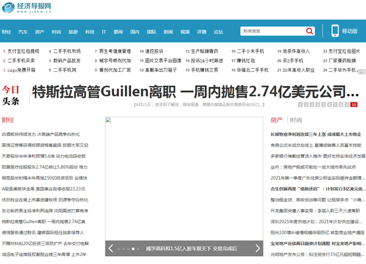Click the 经济导报网 logo

26,8
